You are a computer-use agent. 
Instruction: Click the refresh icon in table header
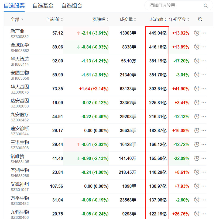point(200,19)
